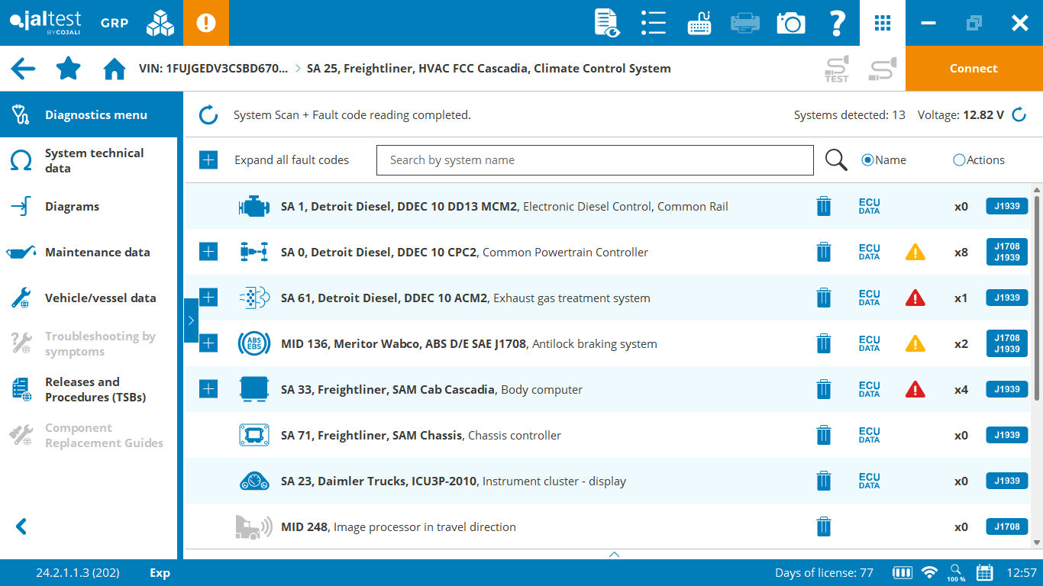Click the J1708 badge for MID 248
The width and height of the screenshot is (1043, 586).
tap(1007, 526)
